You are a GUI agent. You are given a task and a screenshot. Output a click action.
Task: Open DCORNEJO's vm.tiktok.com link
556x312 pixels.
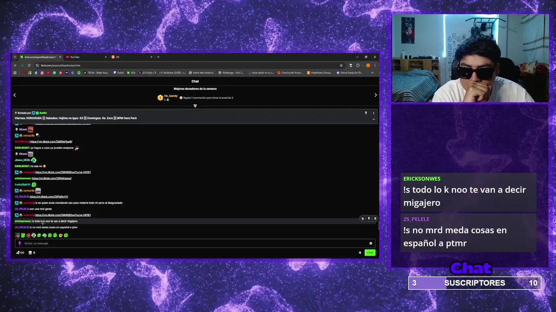(x=51, y=142)
